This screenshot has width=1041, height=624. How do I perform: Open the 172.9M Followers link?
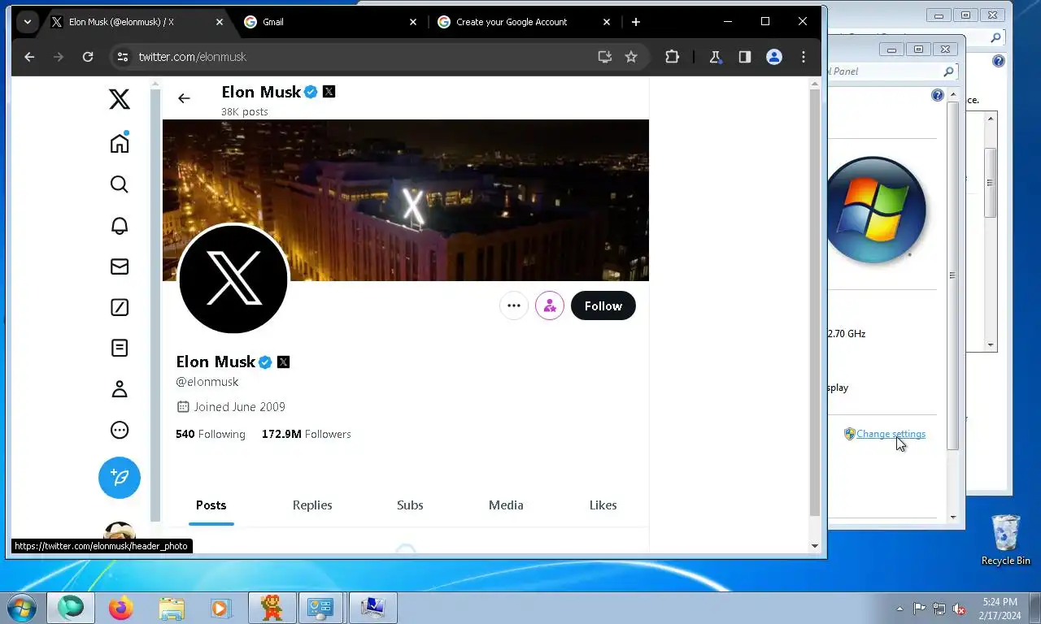[307, 434]
